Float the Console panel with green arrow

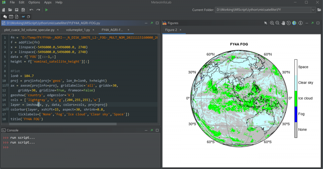[x=151, y=131]
